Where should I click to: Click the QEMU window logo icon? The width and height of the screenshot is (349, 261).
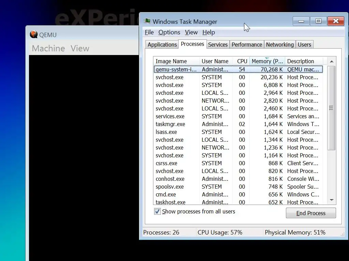(34, 34)
